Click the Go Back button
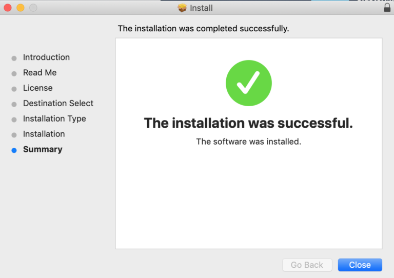Viewport: 394px width, 278px height. (307, 265)
